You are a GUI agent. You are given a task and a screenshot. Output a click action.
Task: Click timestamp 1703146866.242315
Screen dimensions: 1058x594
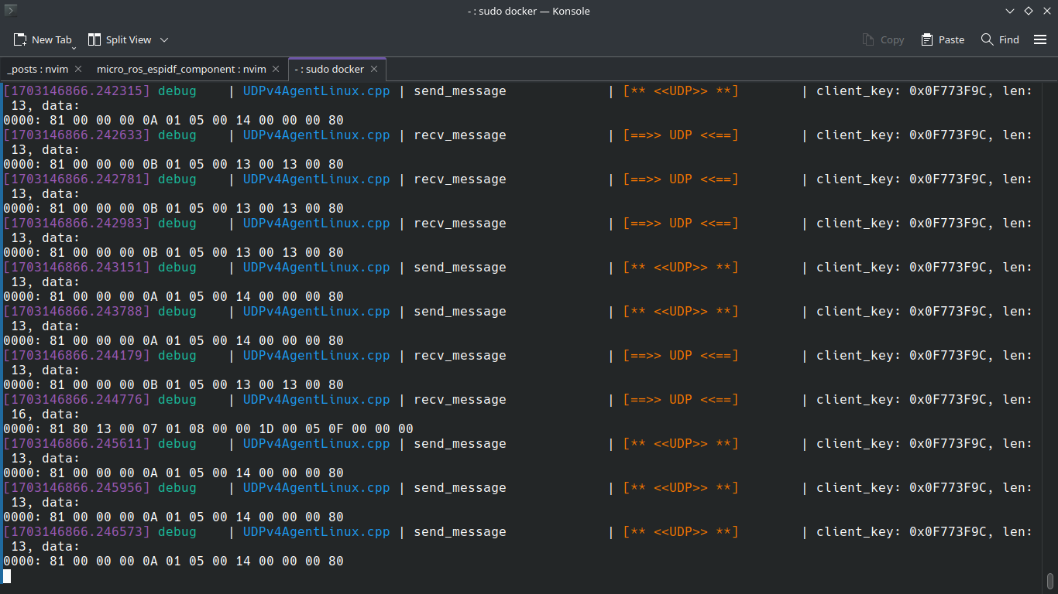(77, 90)
